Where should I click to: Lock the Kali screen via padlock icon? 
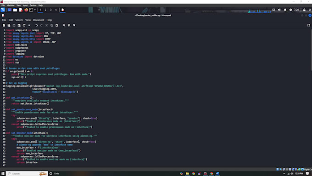click(304, 10)
